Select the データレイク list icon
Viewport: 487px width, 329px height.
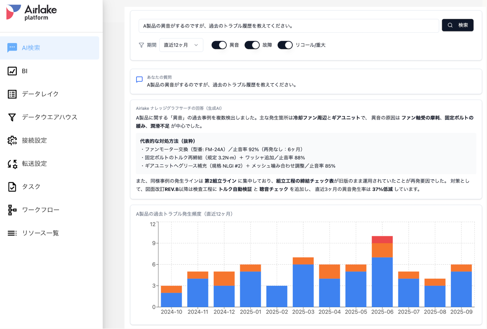(12, 94)
